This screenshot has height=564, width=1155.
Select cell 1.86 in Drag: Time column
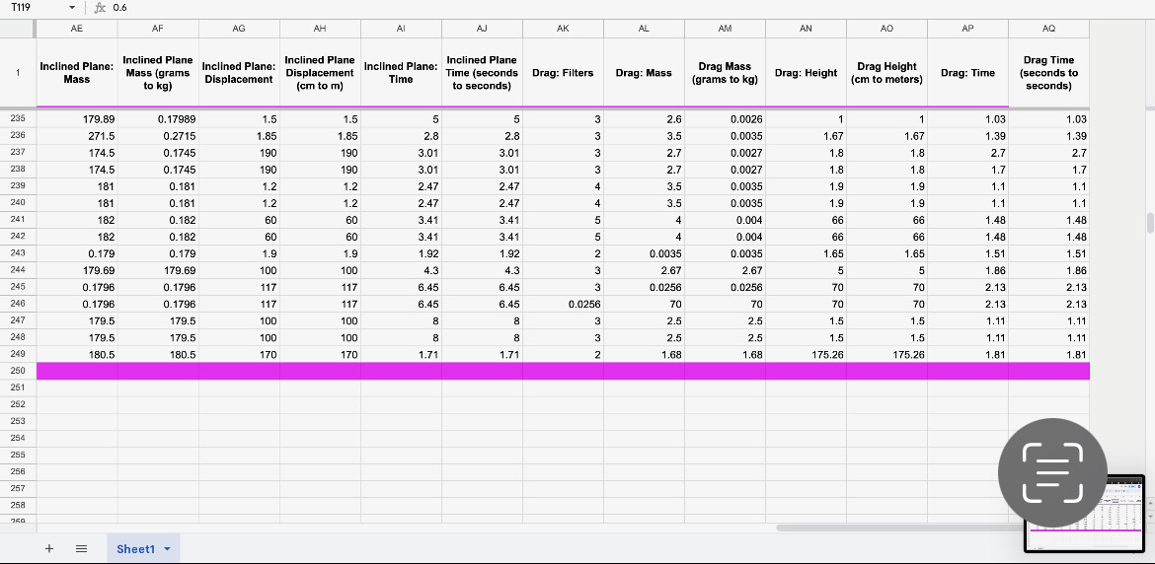pyautogui.click(x=967, y=270)
